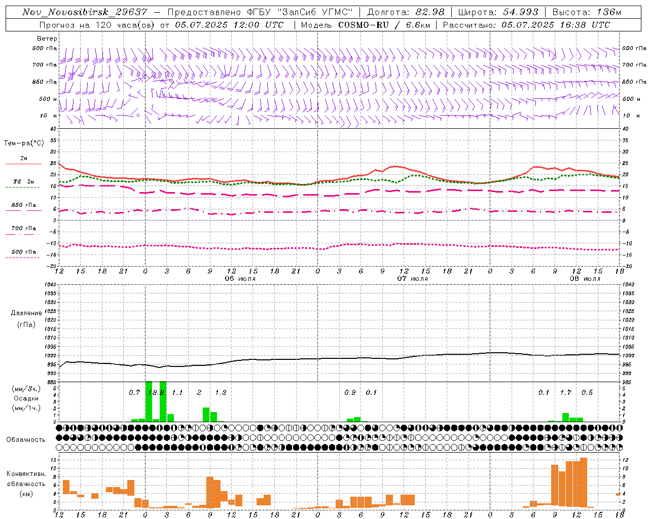This screenshot has height=519, width=649.
Task: Click the '08 июля' date label
Action: click(585, 279)
